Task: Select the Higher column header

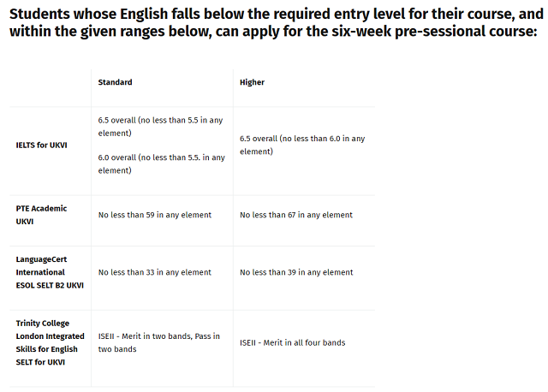Action: pyautogui.click(x=252, y=82)
